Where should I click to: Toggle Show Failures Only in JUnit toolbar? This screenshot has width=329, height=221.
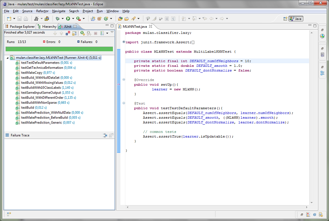pyautogui.click(x=68, y=33)
